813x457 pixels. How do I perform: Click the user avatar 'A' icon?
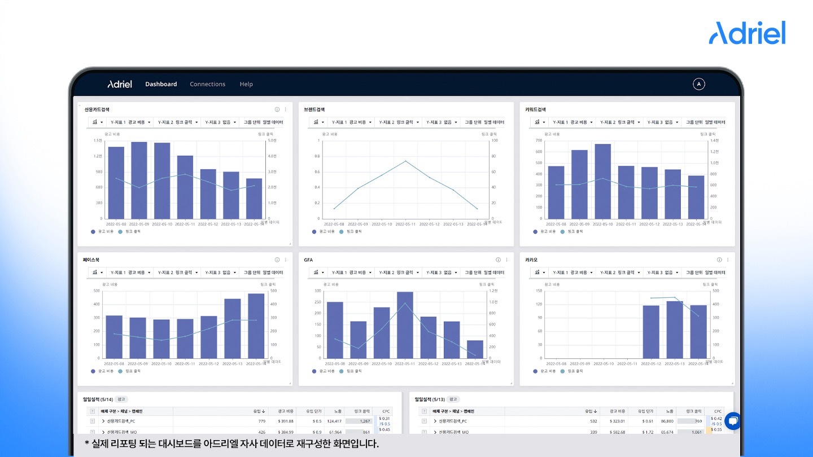click(699, 84)
